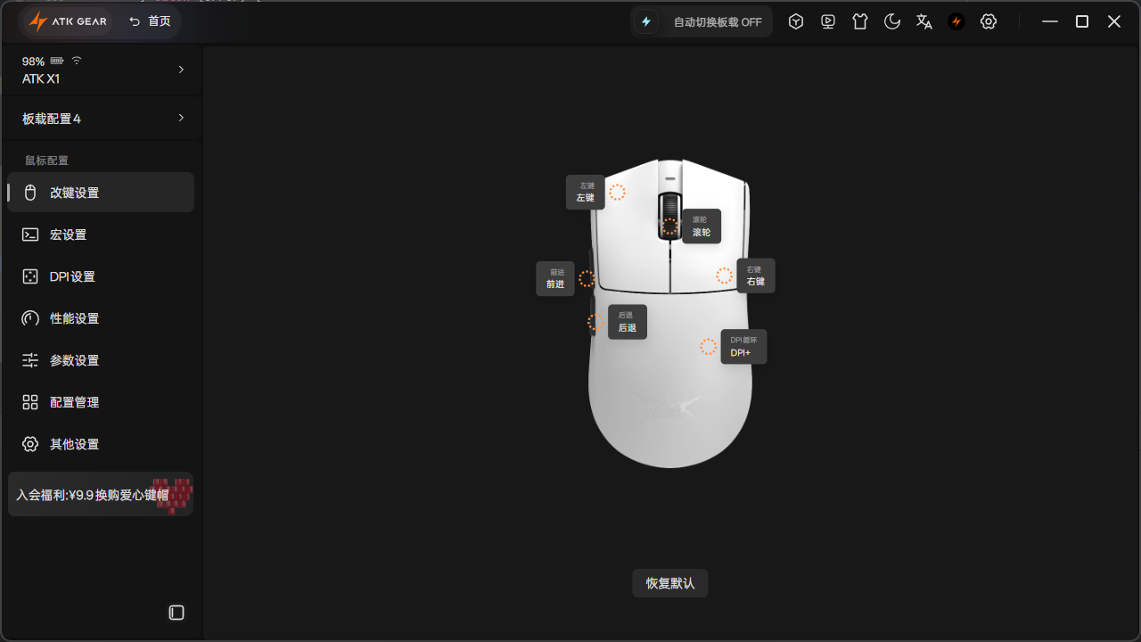
Task: Expand the ATK X1 device entry
Action: (103, 70)
